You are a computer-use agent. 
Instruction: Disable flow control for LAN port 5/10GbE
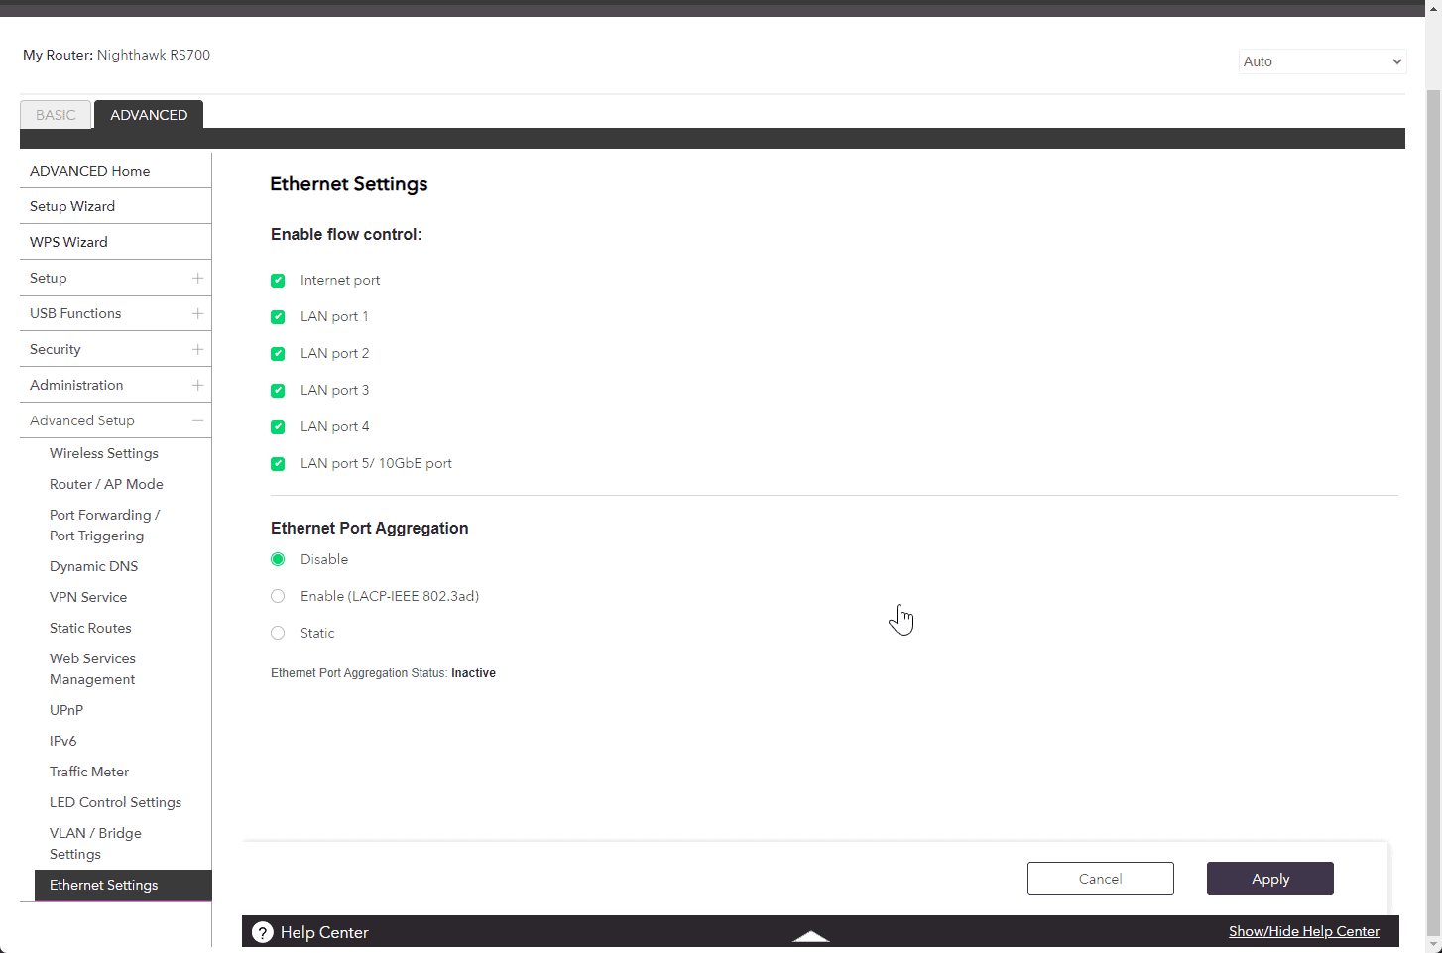(x=278, y=464)
